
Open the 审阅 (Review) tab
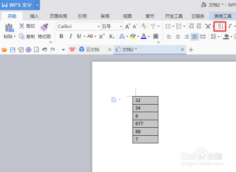point(105,16)
